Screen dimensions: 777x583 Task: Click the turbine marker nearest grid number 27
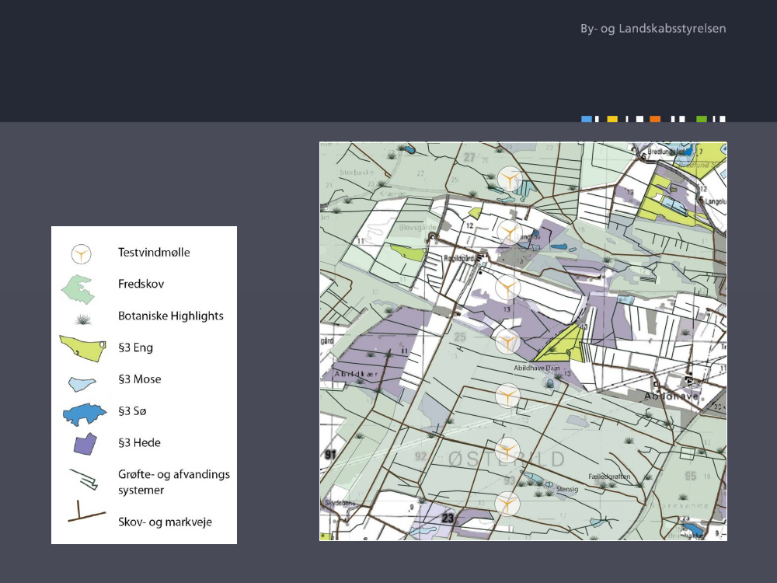click(510, 179)
